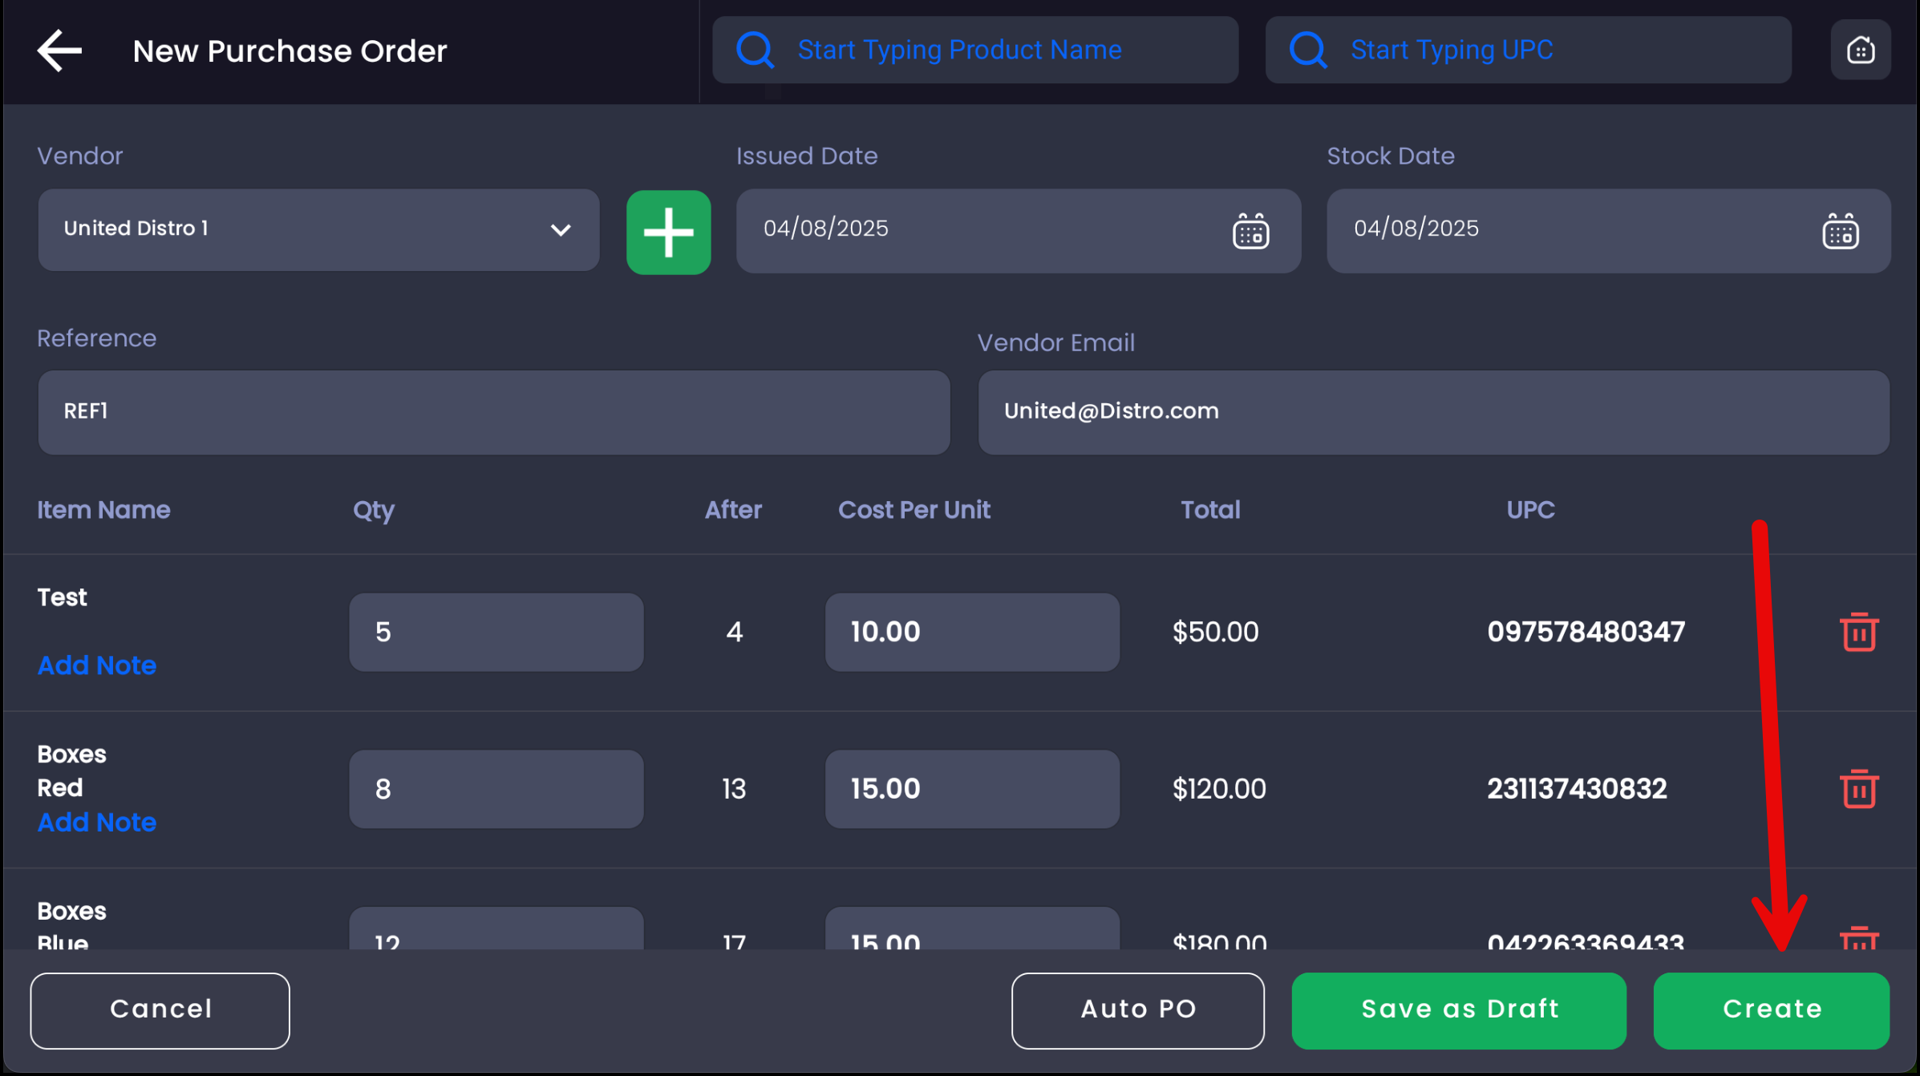Open the Stock Date calendar icon
1920x1076 pixels.
[1840, 232]
